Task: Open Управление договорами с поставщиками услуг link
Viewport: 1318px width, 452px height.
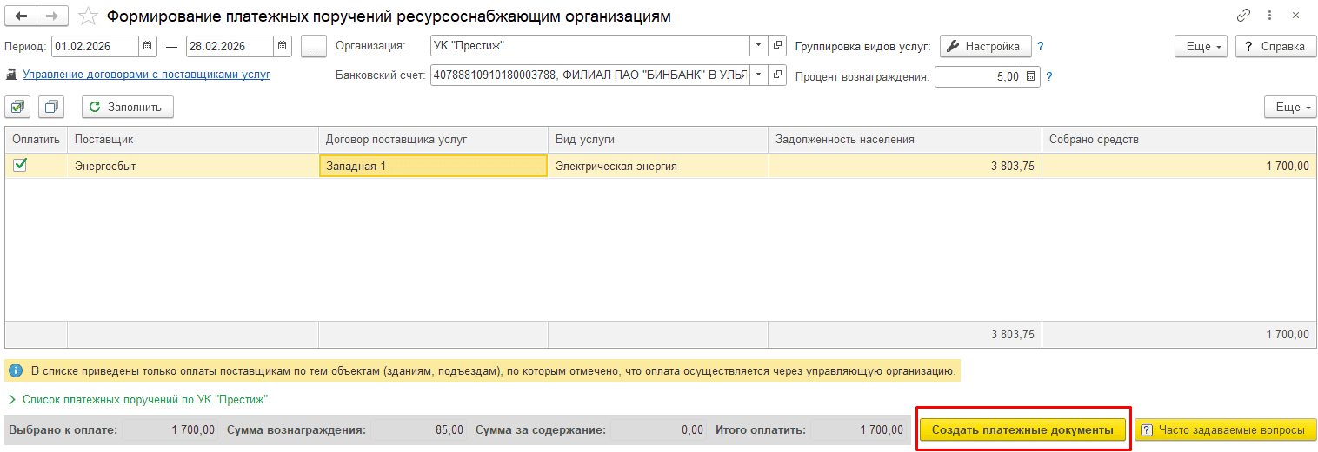Action: coord(146,75)
